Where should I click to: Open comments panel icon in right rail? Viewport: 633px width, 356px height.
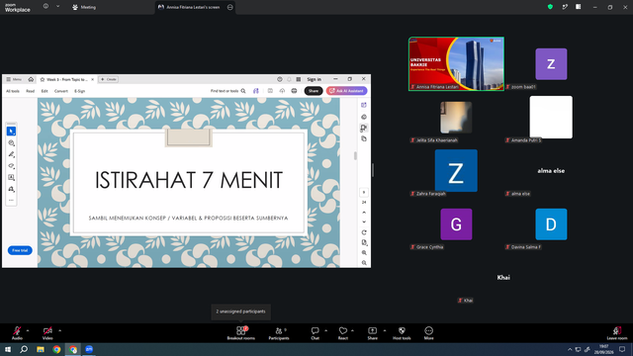pos(364,117)
